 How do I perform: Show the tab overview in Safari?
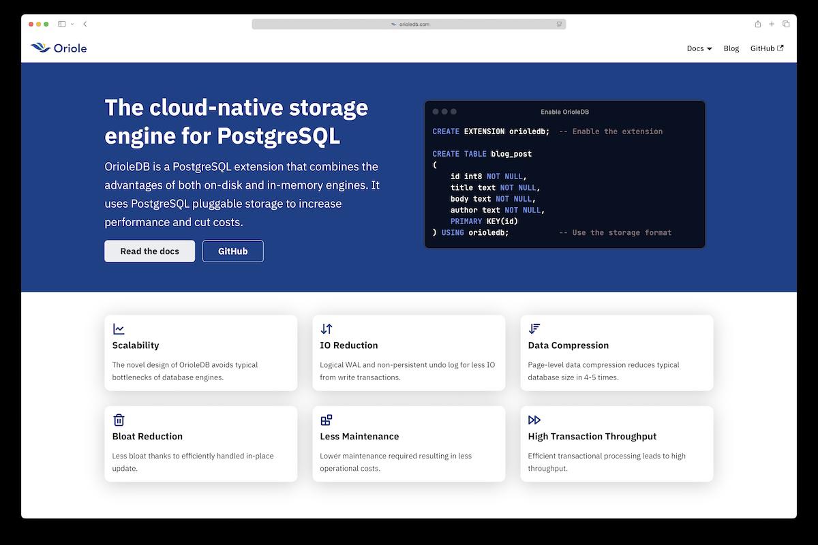click(x=786, y=24)
